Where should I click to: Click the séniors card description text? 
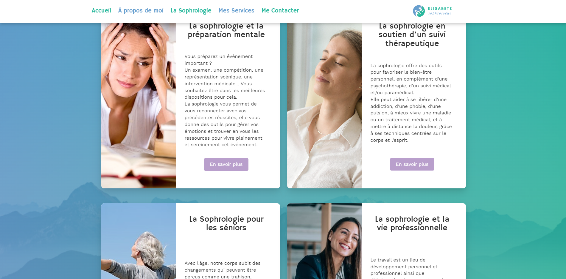click(x=223, y=270)
